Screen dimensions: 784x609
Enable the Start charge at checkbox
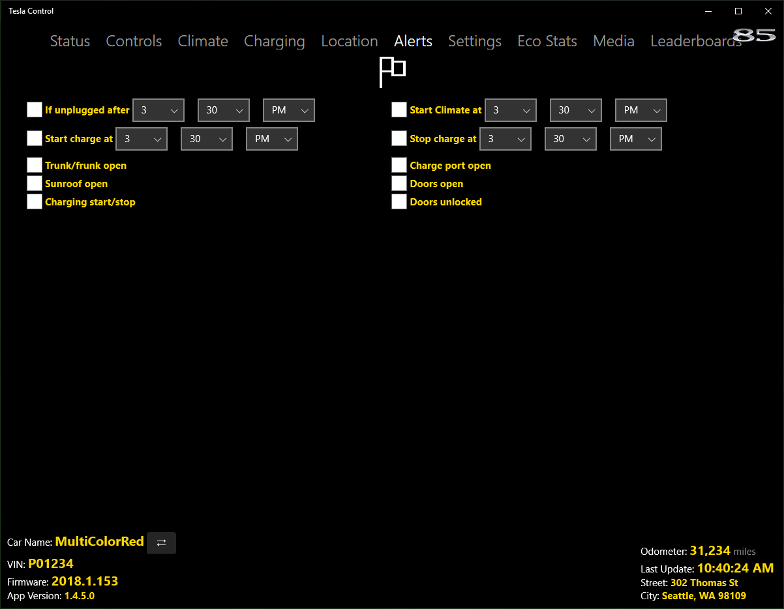35,138
